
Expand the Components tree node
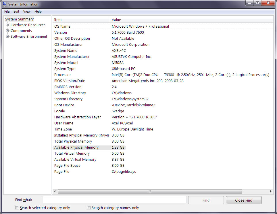click(x=7, y=31)
